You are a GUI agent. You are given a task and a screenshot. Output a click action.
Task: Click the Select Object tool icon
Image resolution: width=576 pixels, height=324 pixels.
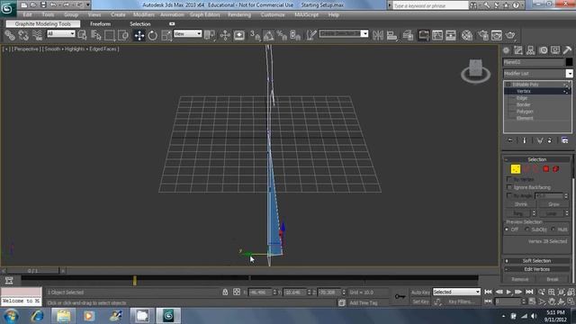pos(82,35)
